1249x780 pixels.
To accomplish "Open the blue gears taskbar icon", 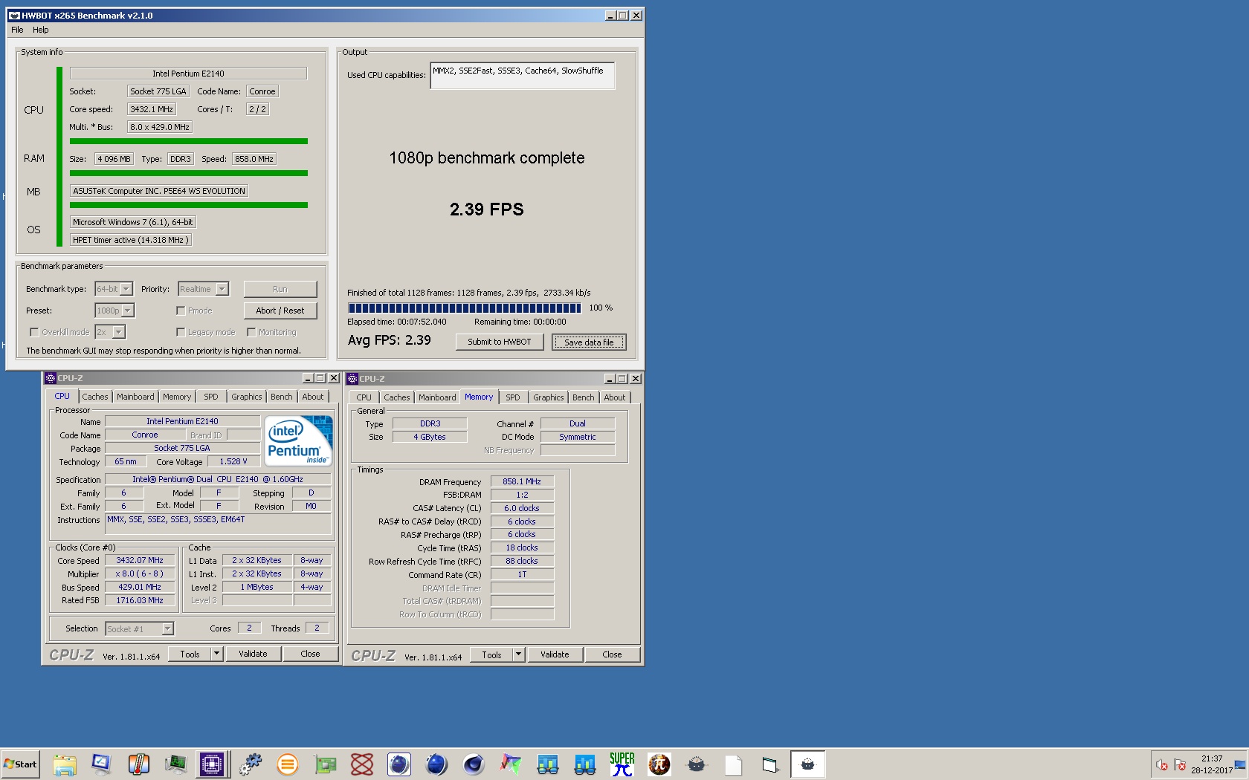I will pyautogui.click(x=251, y=764).
